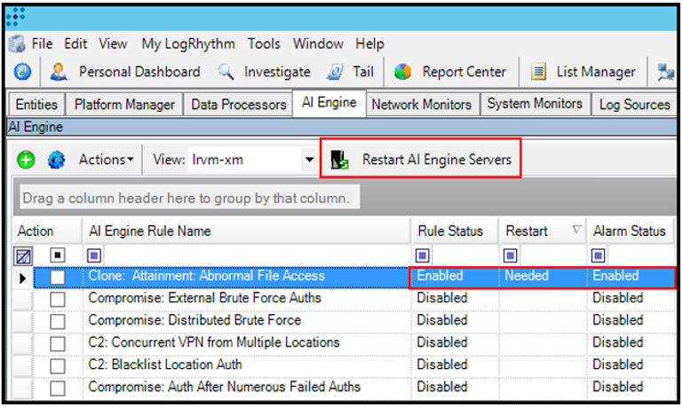Click the Restart column sort arrow
Image resolution: width=683 pixels, height=408 pixels.
coord(576,229)
